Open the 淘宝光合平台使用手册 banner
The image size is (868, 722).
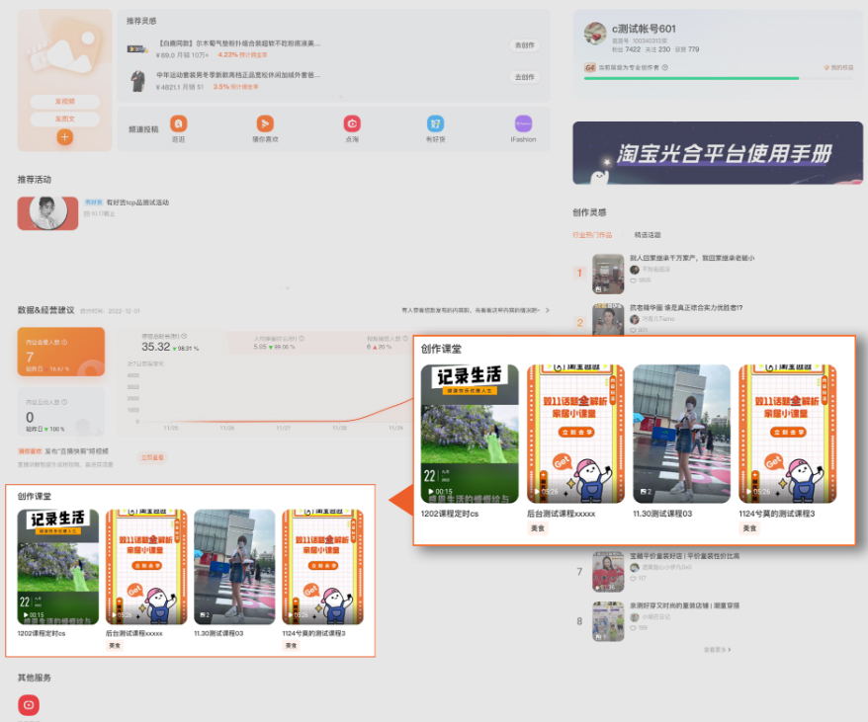pos(718,153)
